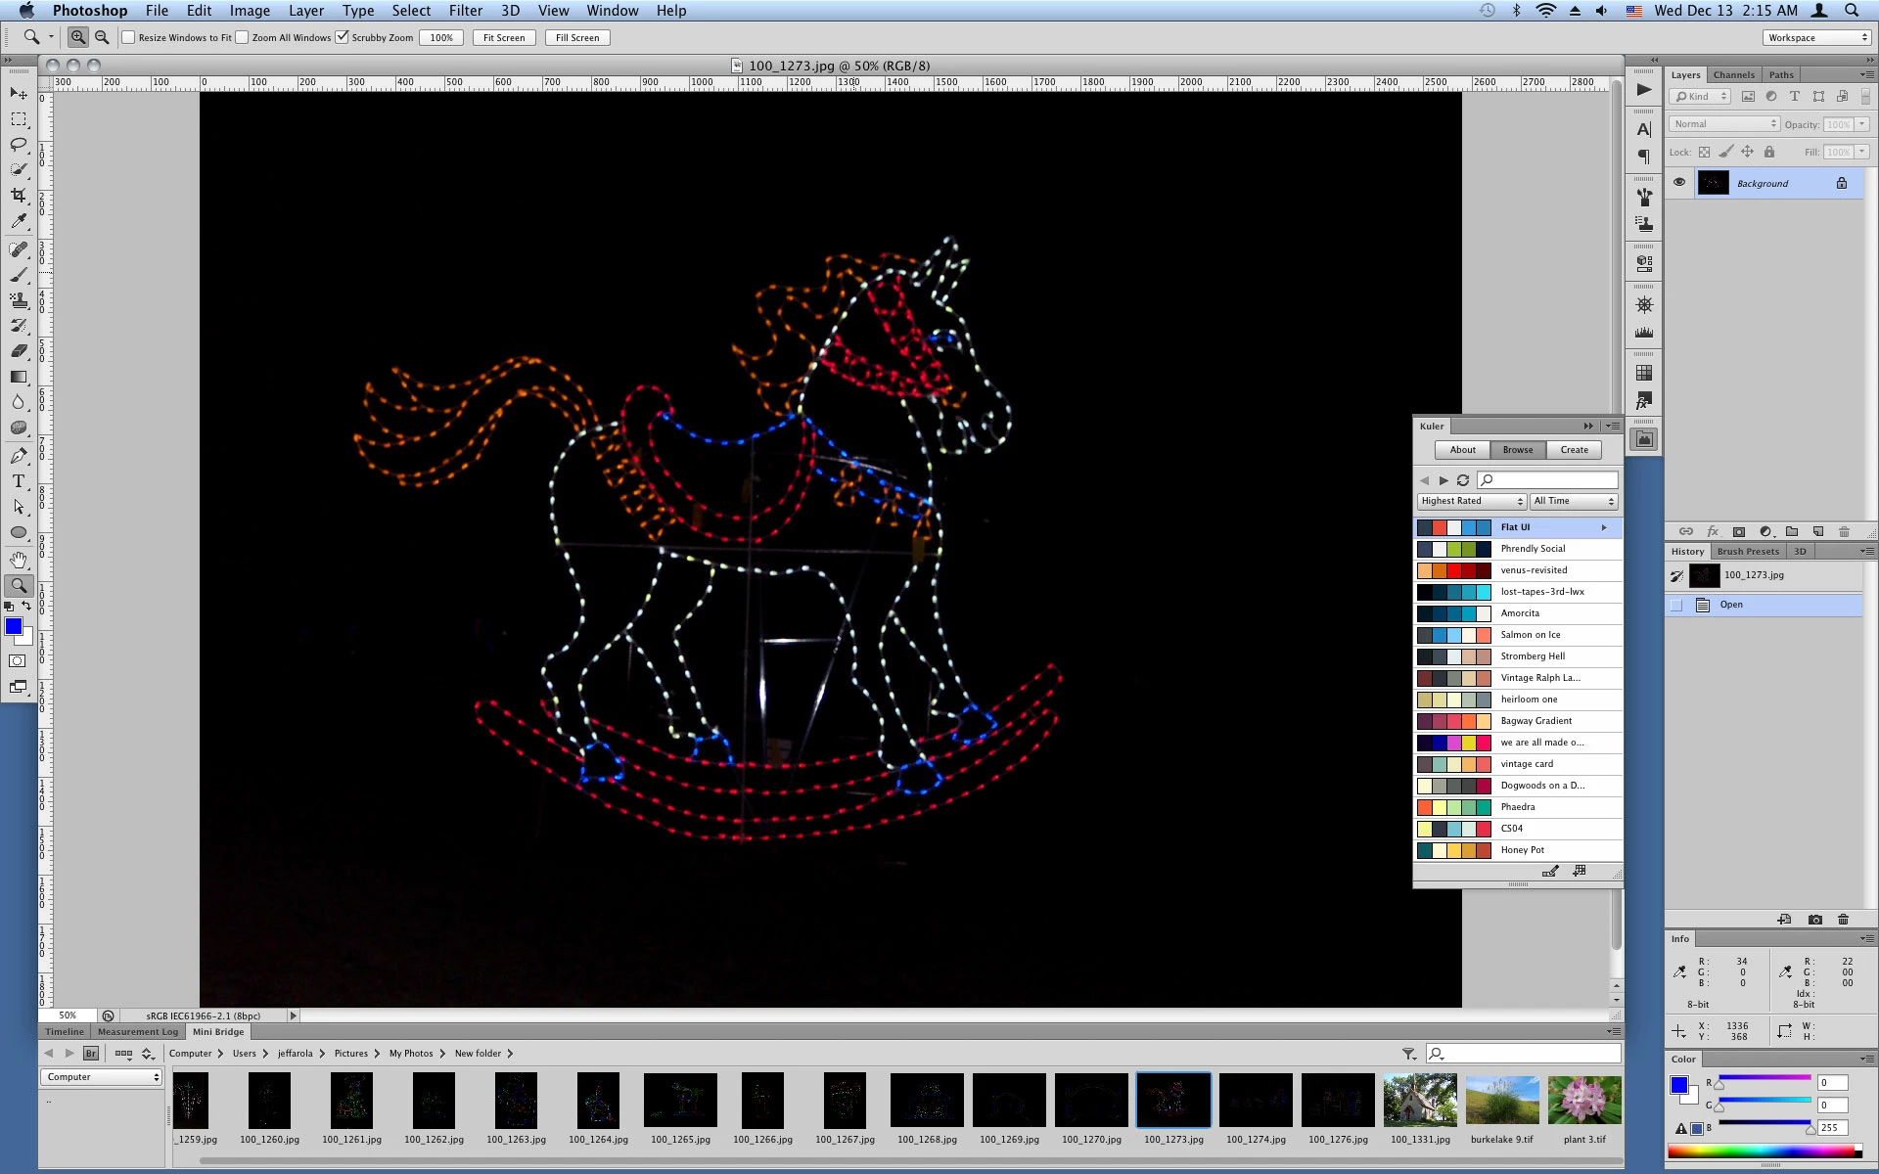Viewport: 1879px width, 1174px height.
Task: Click the Fit Screen button
Action: [x=504, y=37]
